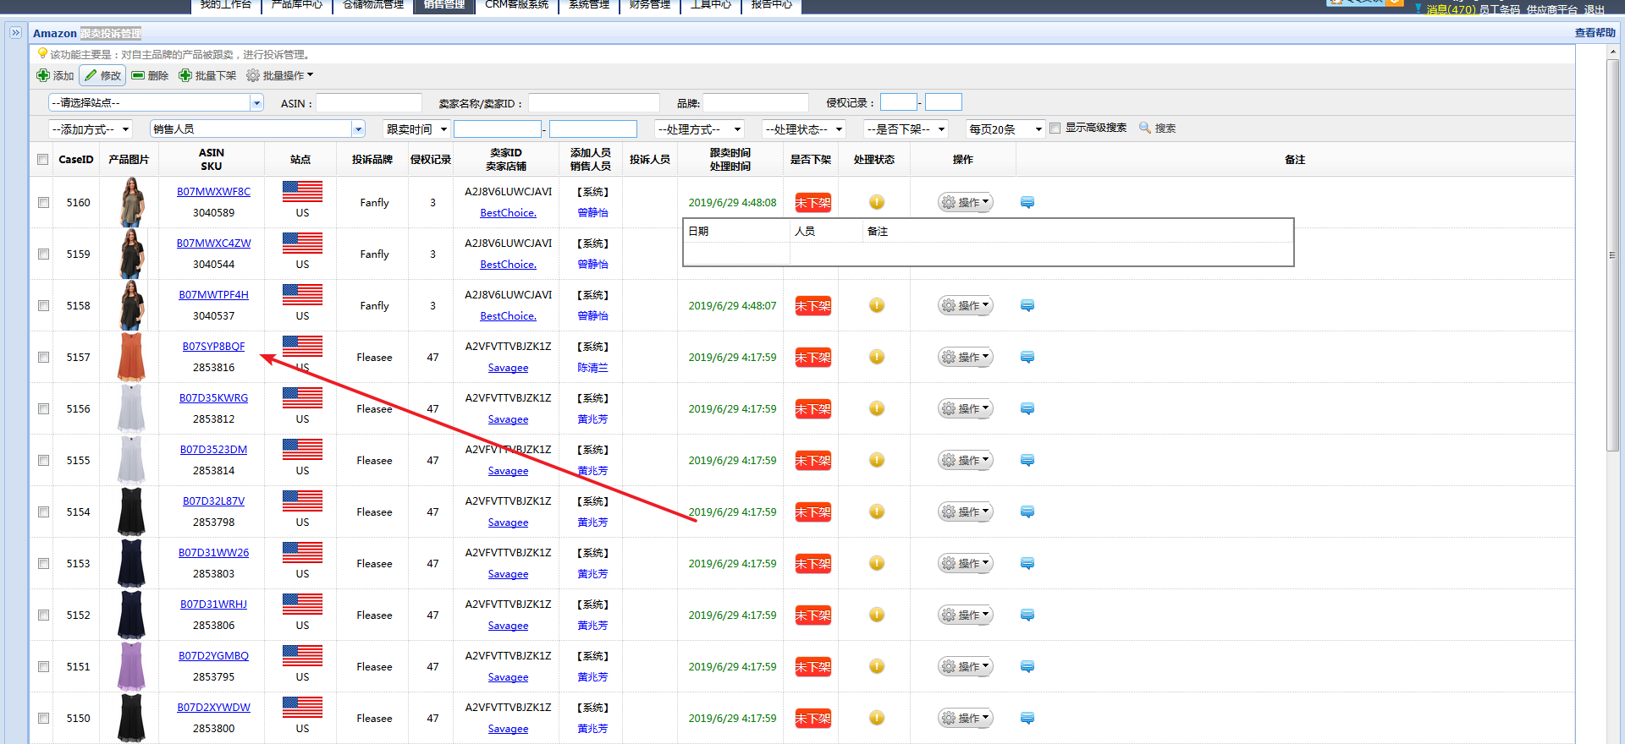Click US flag icon for case 5159
The height and width of the screenshot is (744, 1625).
(x=302, y=243)
